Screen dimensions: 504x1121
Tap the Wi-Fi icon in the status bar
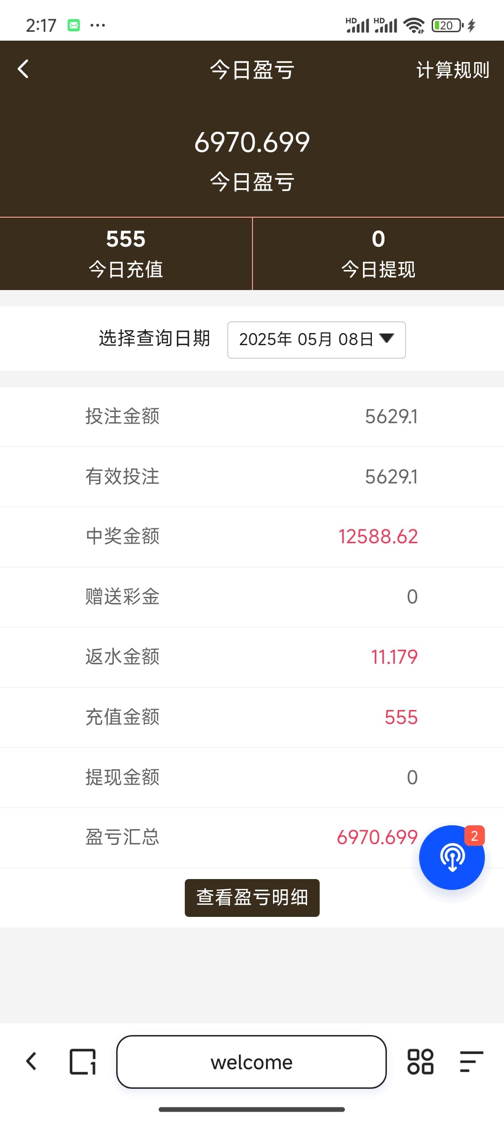[x=414, y=25]
